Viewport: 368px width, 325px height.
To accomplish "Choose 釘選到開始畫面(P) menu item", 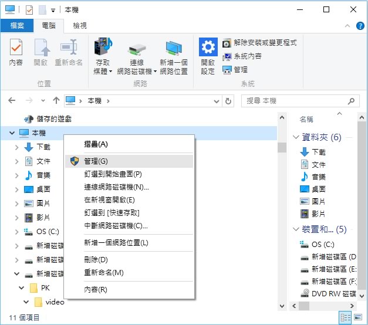I will click(x=129, y=174).
